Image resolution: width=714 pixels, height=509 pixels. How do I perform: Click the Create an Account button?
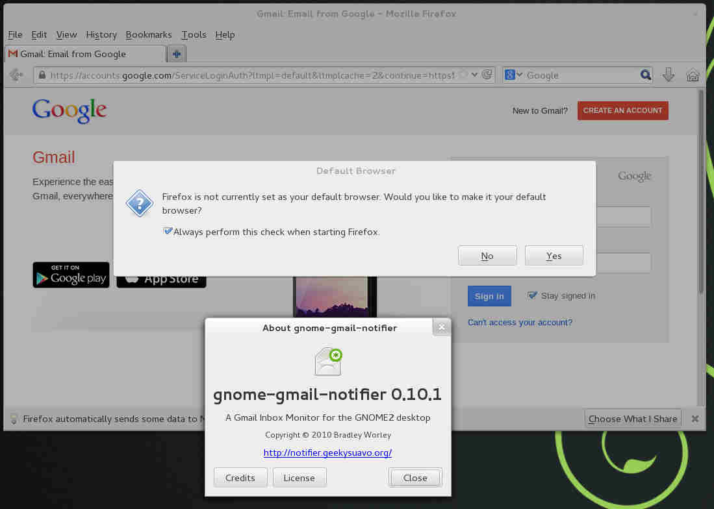pos(622,110)
